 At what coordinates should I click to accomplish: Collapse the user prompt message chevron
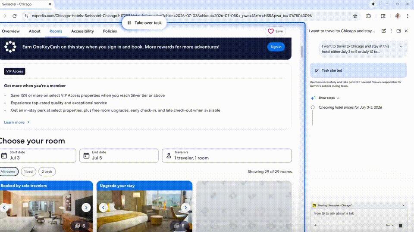(400, 46)
